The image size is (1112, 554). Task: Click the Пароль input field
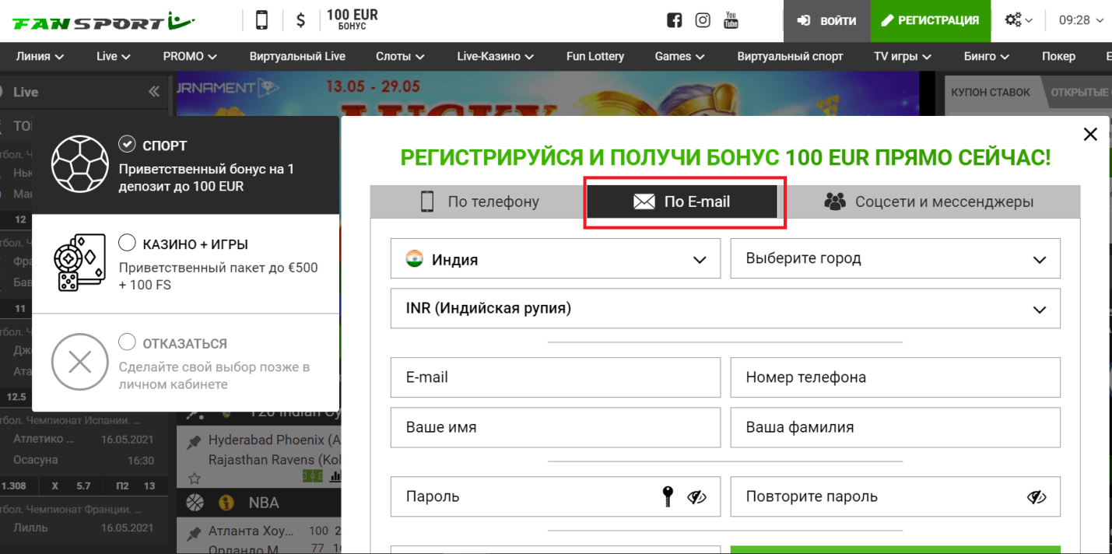point(556,496)
